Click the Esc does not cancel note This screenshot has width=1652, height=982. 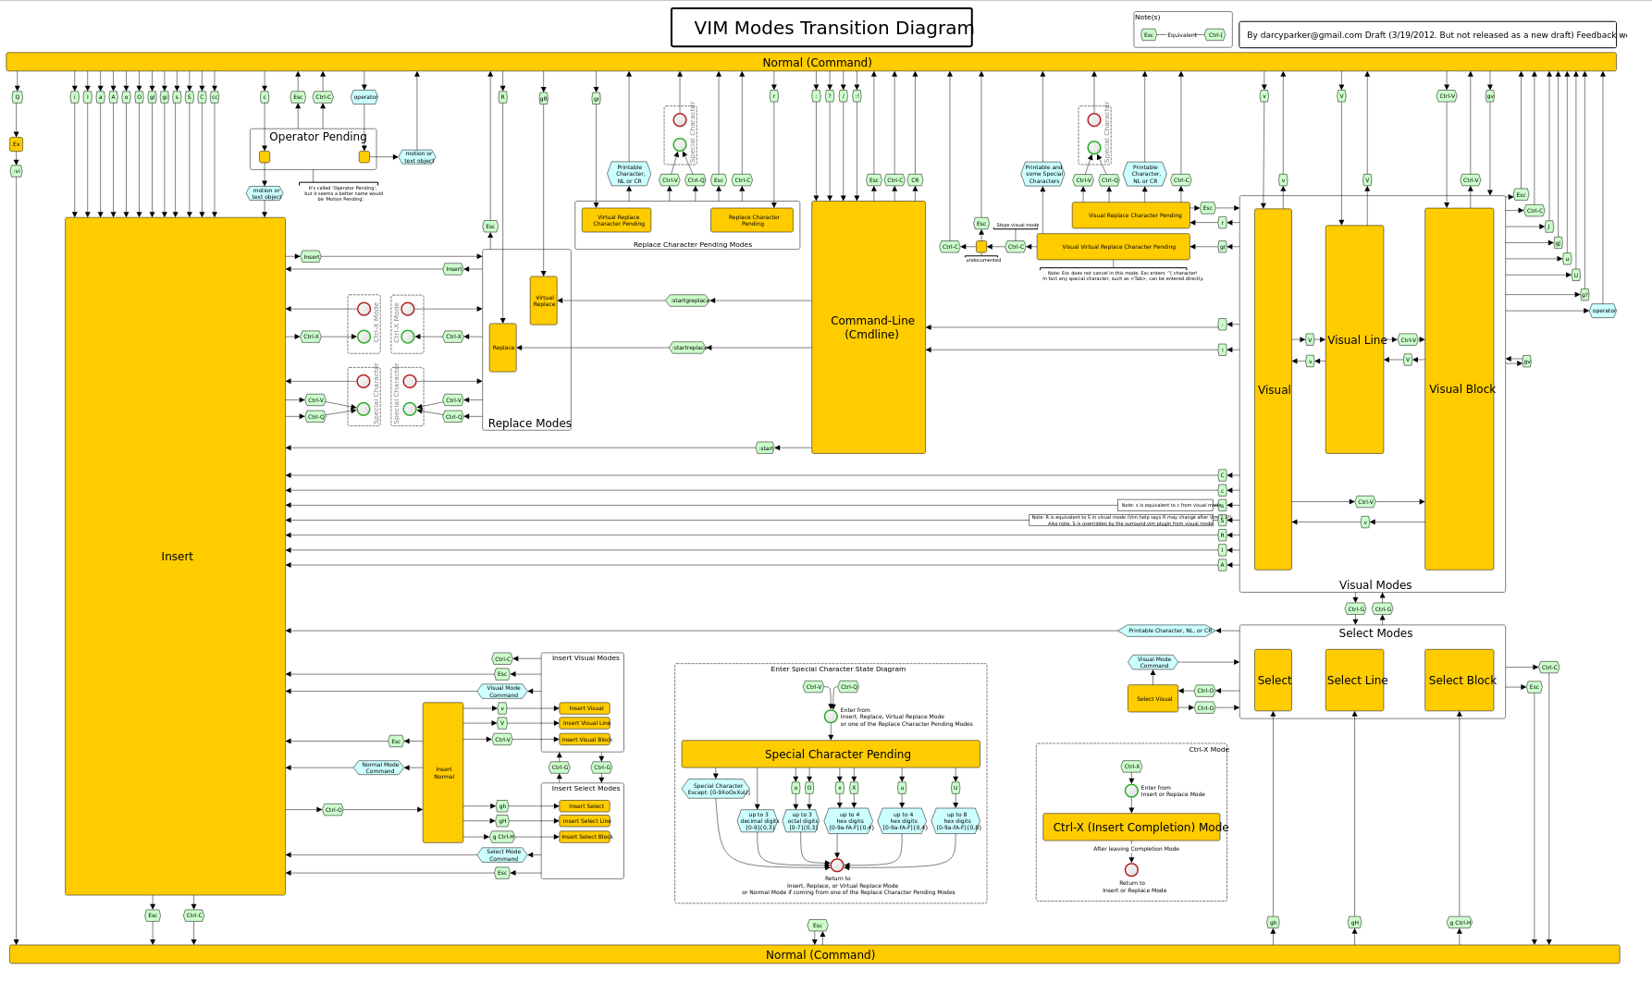(1122, 276)
